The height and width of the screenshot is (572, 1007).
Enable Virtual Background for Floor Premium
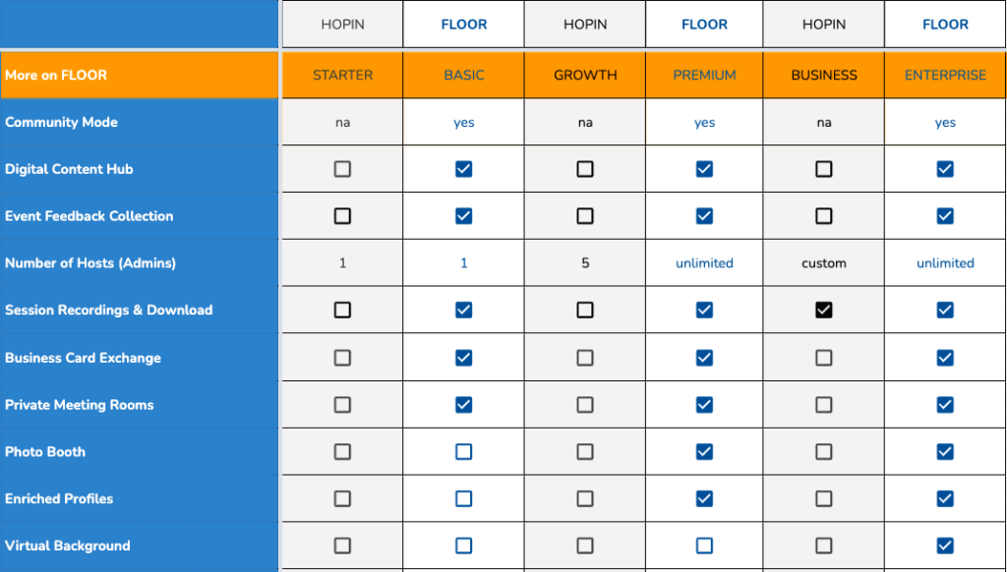tap(704, 545)
